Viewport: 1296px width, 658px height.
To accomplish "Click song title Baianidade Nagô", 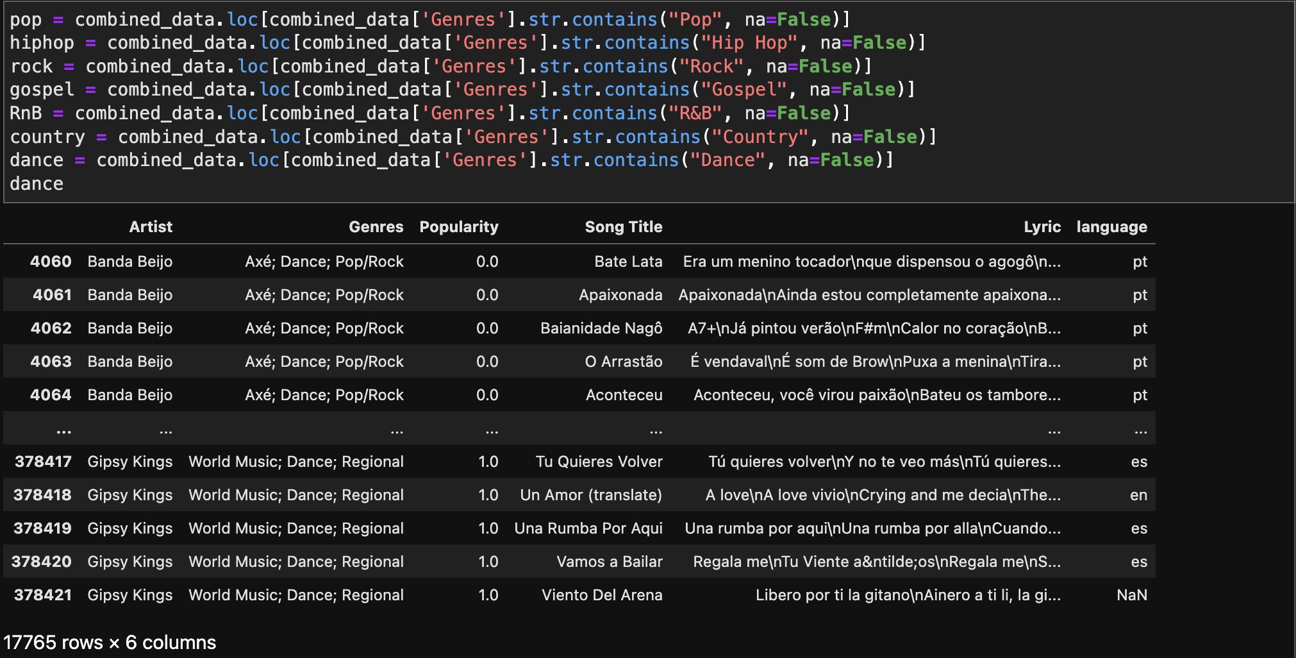I will (601, 328).
